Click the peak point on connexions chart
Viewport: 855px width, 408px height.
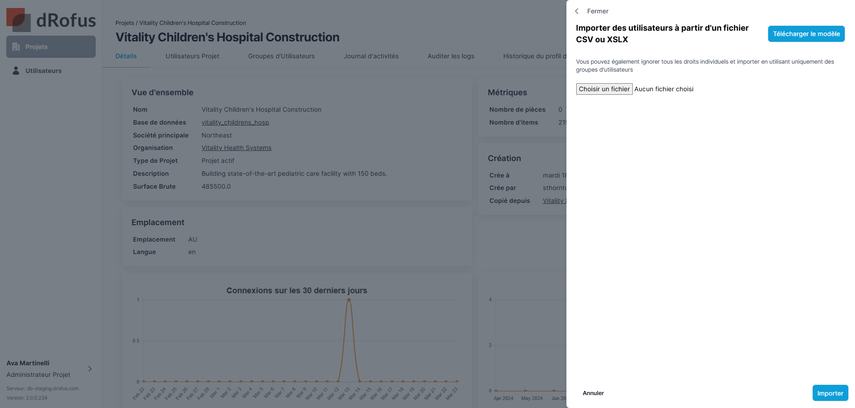coord(349,299)
